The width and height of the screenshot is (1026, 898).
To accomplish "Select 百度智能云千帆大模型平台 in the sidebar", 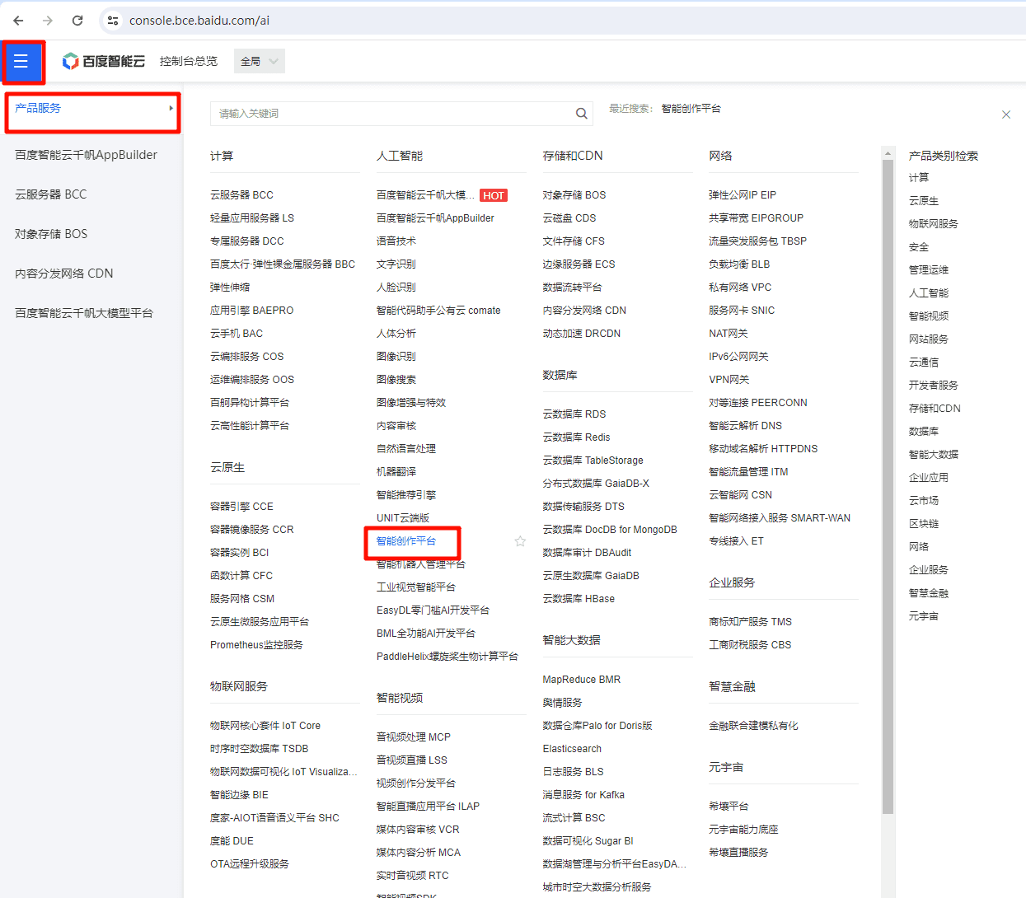I will (84, 313).
